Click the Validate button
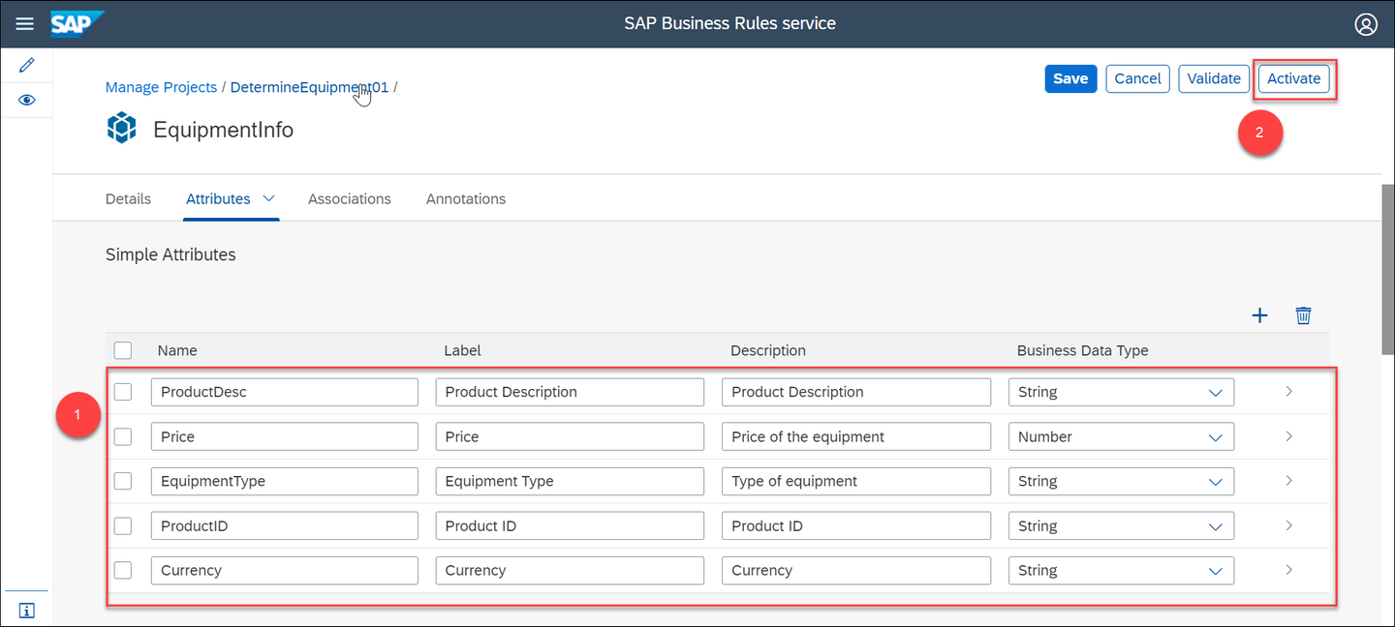Image resolution: width=1395 pixels, height=627 pixels. click(x=1214, y=78)
